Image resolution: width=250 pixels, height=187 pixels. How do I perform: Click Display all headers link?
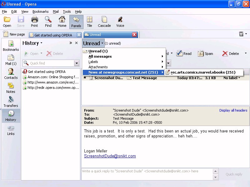tap(233, 110)
